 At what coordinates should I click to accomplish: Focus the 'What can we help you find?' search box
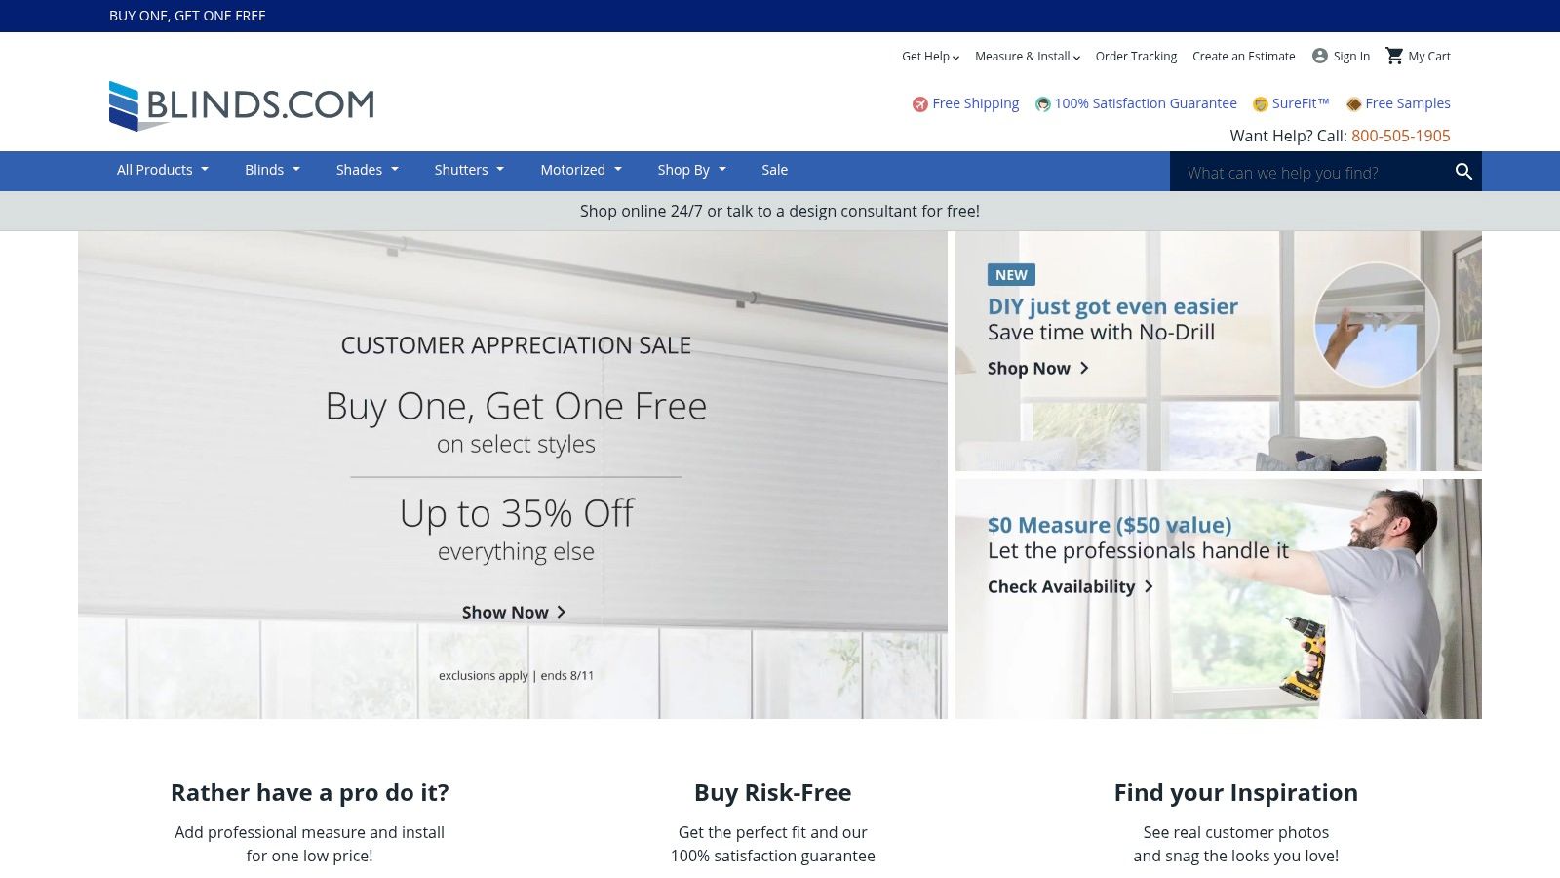(1311, 172)
